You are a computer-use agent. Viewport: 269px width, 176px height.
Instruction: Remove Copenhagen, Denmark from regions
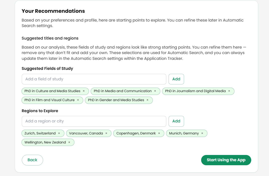pyautogui.click(x=159, y=133)
